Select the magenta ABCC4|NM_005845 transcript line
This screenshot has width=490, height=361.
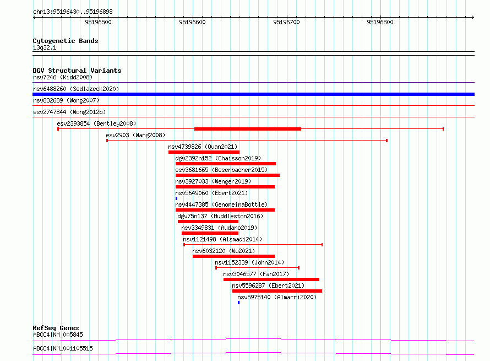253,340
